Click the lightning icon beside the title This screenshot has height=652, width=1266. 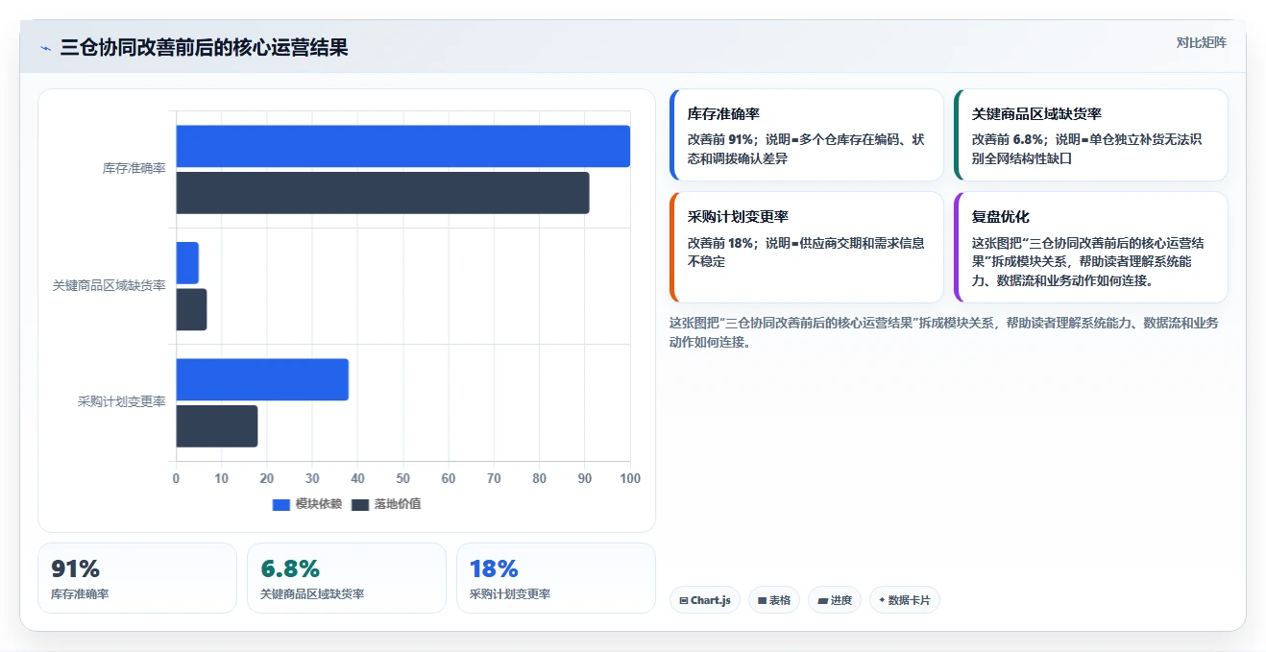pyautogui.click(x=45, y=48)
